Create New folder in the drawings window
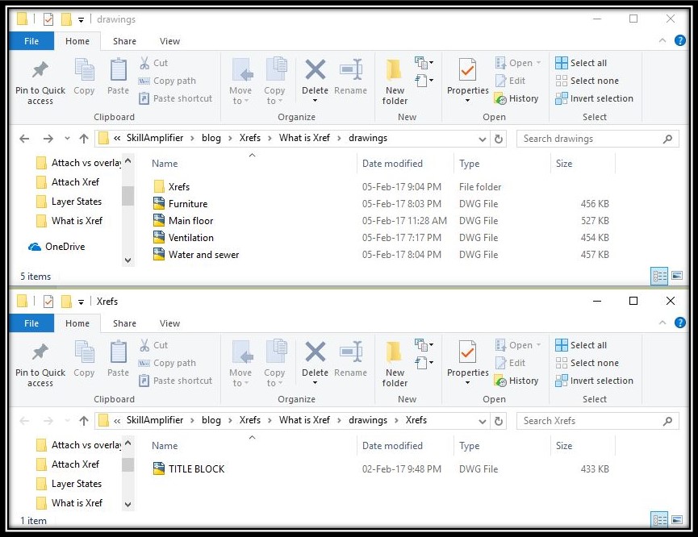698x537 pixels. tap(395, 81)
